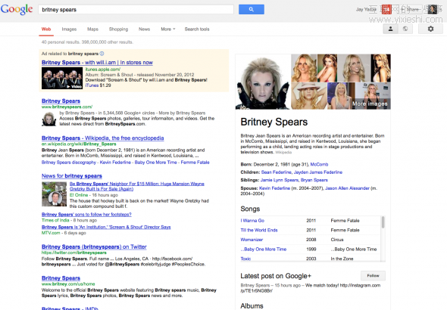The height and width of the screenshot is (310, 447).
Task: Expand the More dropdown menu
Action: point(168,29)
